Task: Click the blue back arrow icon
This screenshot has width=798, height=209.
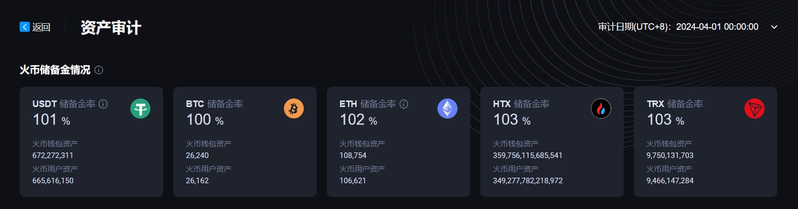Action: [25, 27]
